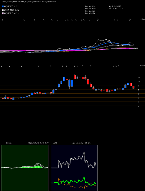Open the green MACD histogram chart

[25, 168]
